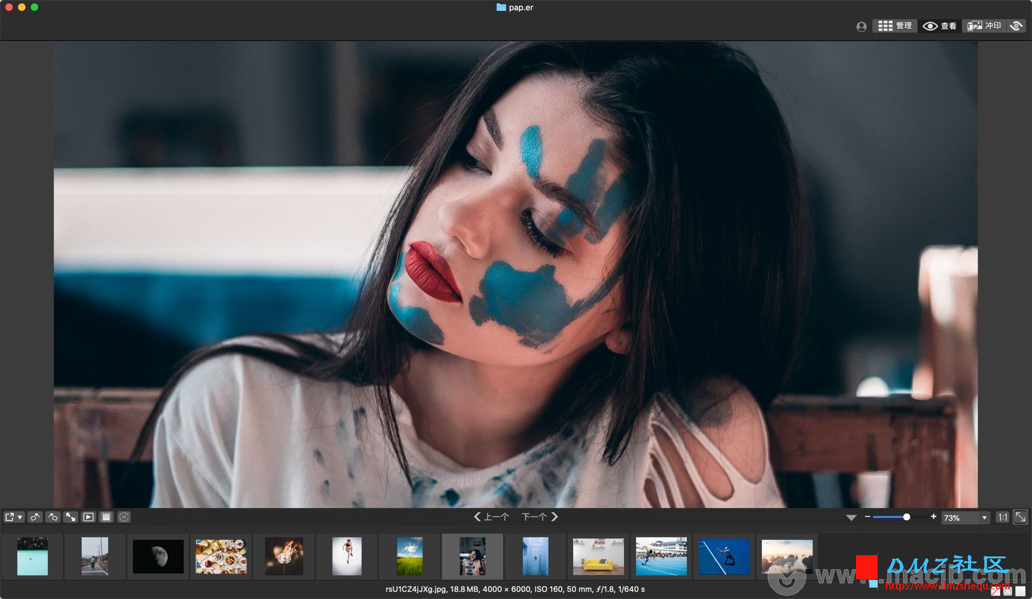Adjust the zoom slider handle
The image size is (1032, 599).
coord(907,517)
